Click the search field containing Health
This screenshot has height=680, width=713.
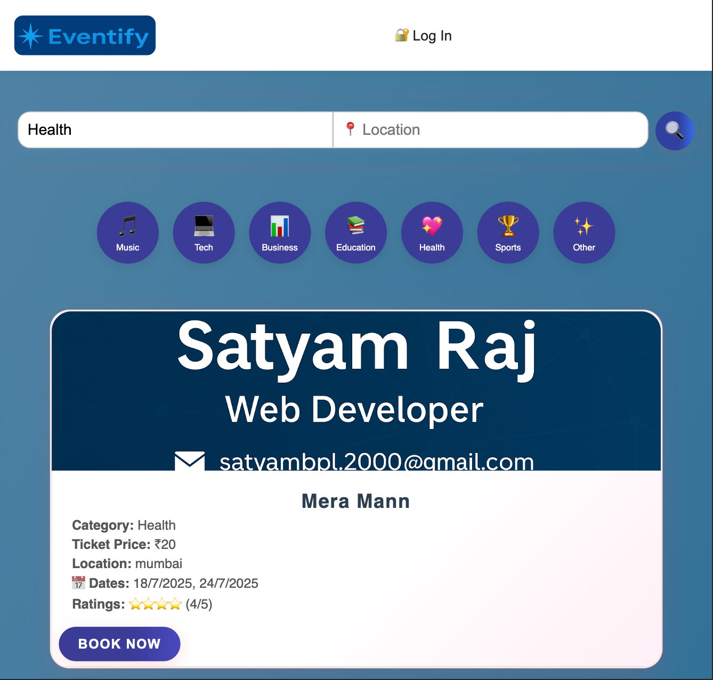175,129
